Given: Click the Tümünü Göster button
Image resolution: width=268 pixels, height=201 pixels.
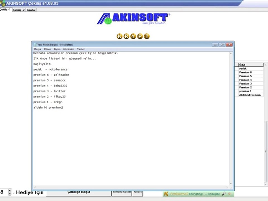Looking at the screenshot, I should pos(122,193).
